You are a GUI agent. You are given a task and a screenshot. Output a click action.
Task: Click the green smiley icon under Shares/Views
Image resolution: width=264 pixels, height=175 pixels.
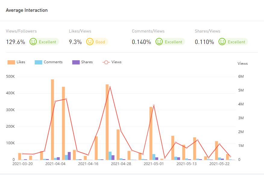[222, 42]
